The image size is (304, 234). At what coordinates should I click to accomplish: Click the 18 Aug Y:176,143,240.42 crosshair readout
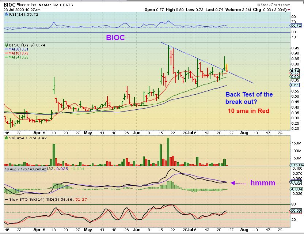(26, 169)
